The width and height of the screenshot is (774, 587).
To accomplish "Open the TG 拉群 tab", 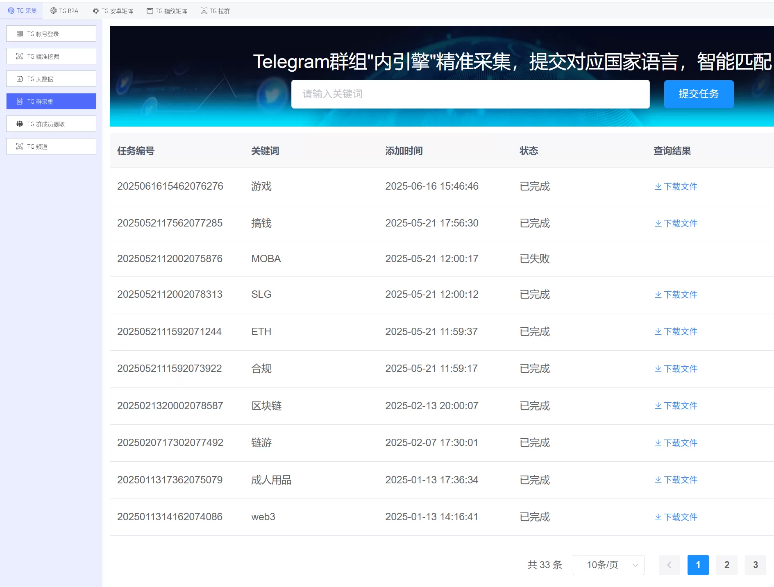I will (215, 11).
